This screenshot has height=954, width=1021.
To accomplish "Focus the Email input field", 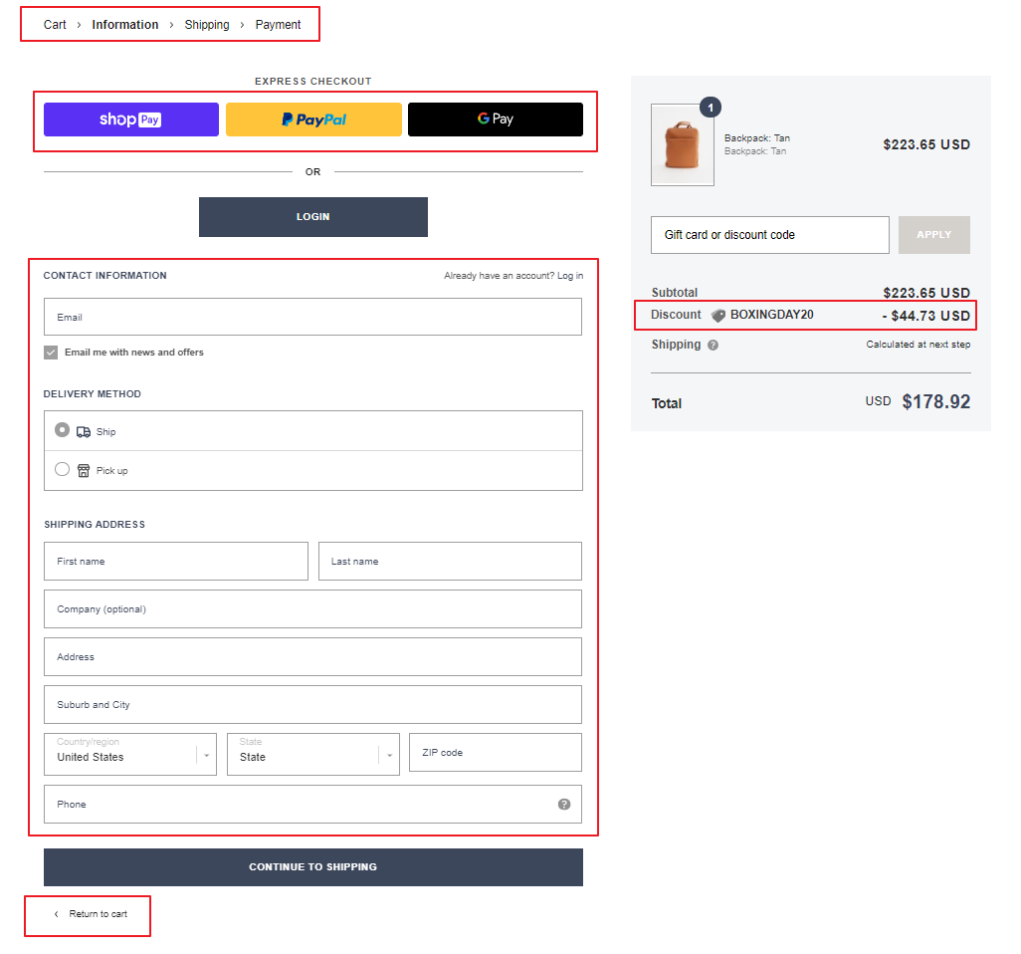I will pyautogui.click(x=312, y=317).
